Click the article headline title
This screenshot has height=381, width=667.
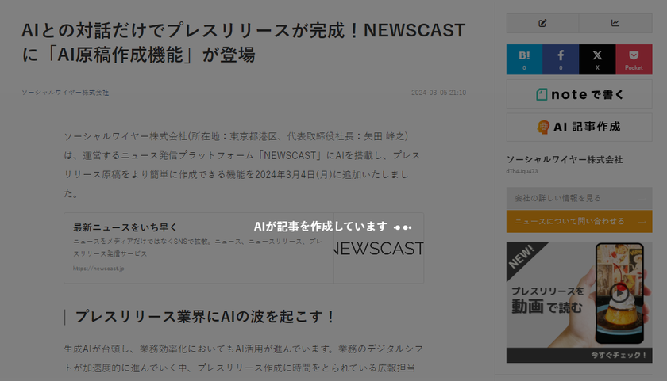point(243,43)
